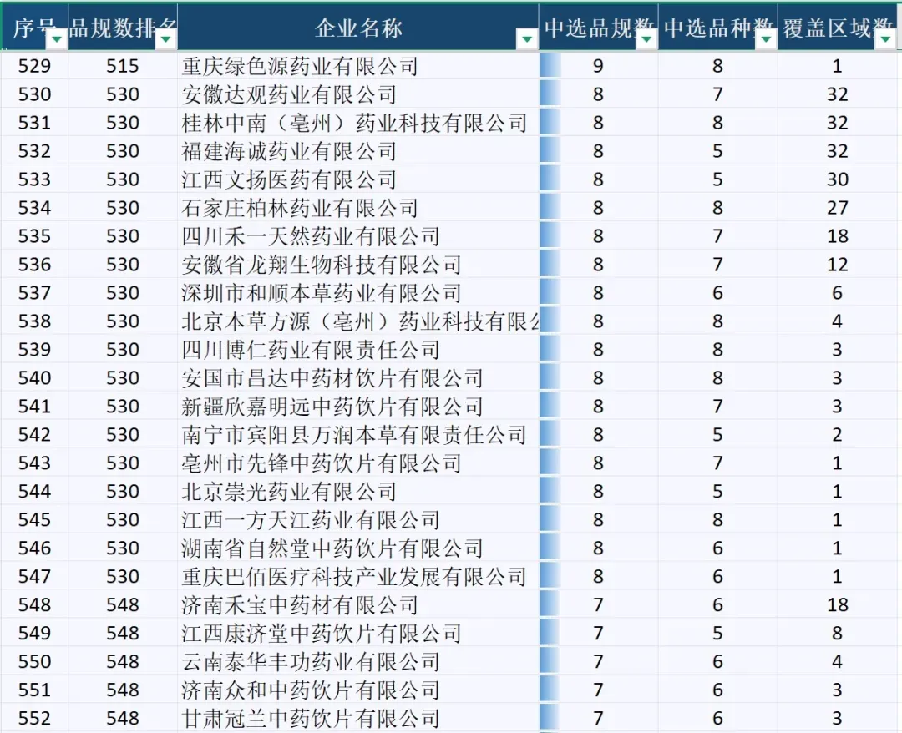Select cell 四川禾一天然药业有限公司
The image size is (902, 733).
pyautogui.click(x=357, y=235)
